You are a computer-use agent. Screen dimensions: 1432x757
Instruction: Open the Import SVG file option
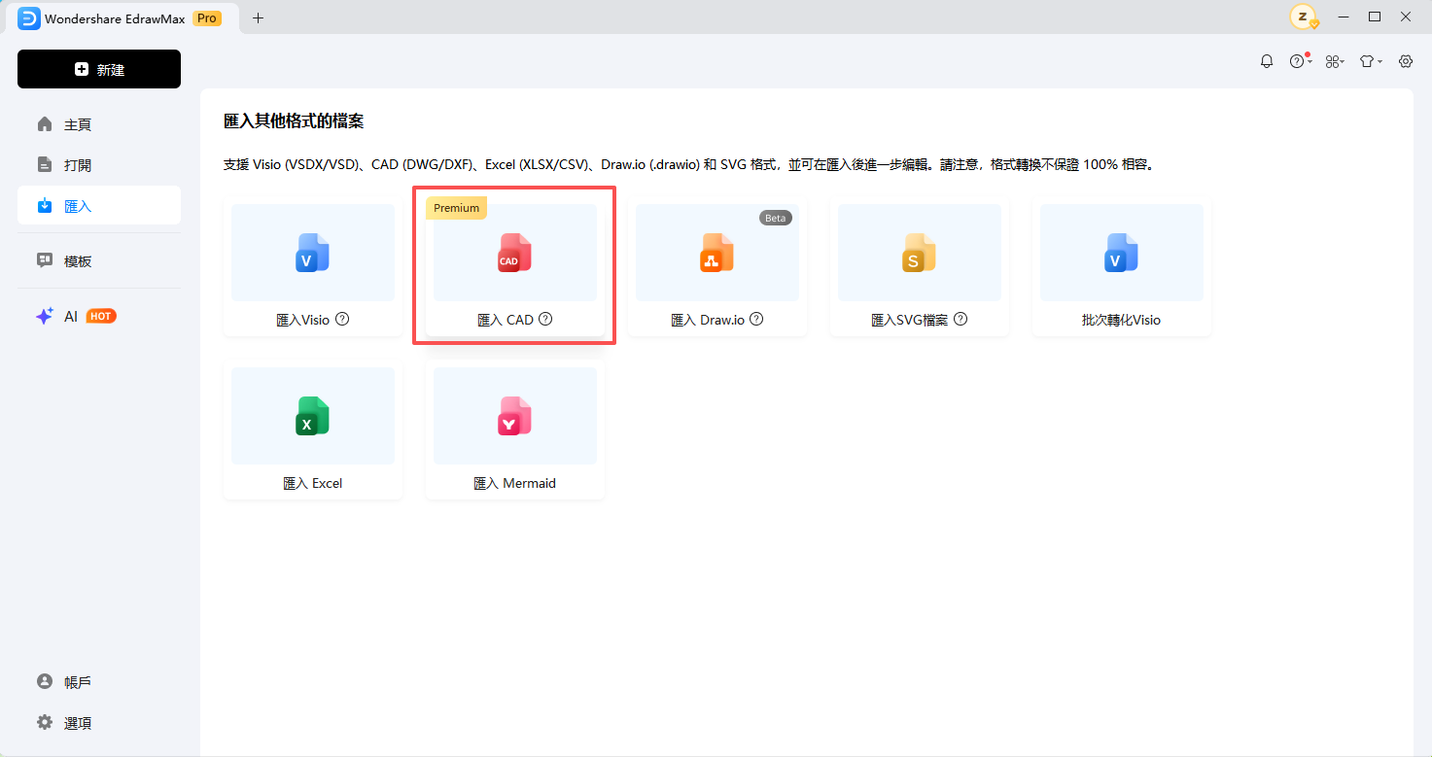tap(919, 253)
